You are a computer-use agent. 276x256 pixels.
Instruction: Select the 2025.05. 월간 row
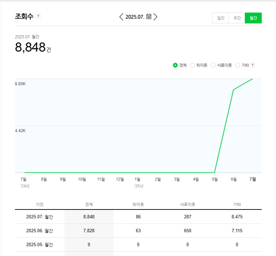(138, 244)
